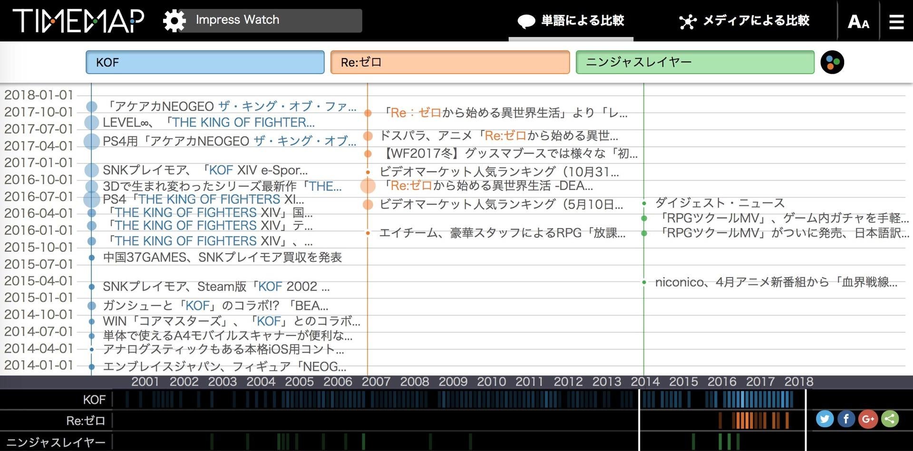Click the green share icon

pyautogui.click(x=890, y=419)
